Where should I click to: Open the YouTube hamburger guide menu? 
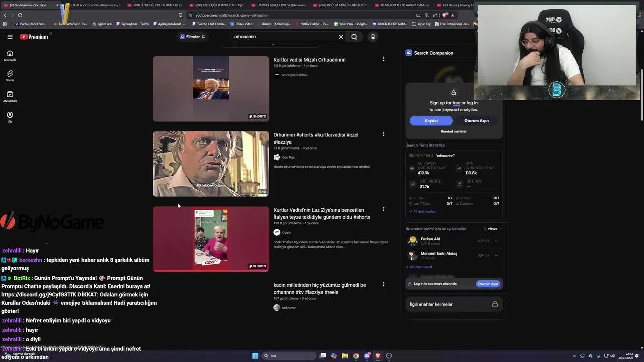point(10,37)
